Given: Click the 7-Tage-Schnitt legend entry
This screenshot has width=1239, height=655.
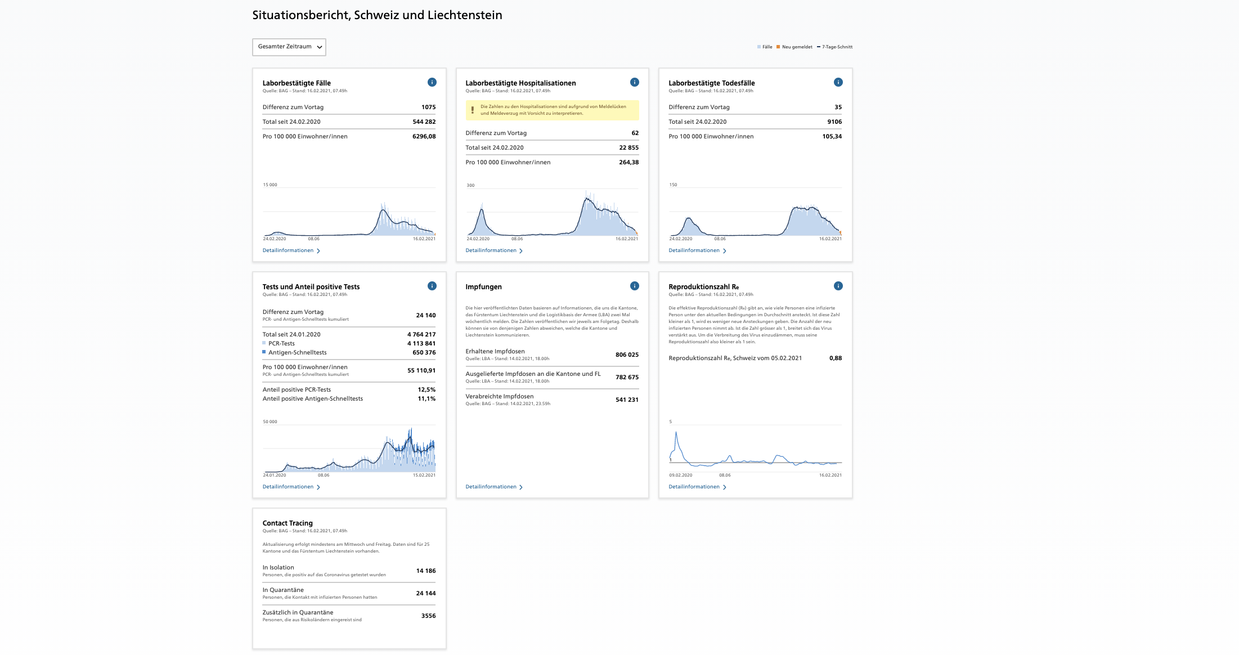Looking at the screenshot, I should [x=837, y=47].
